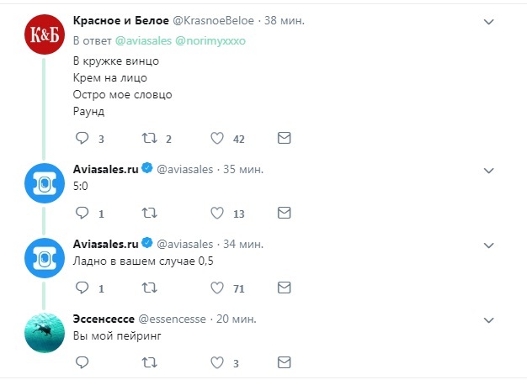Reply to "Ладно в вашем случае 0,5" tweet
This screenshot has height=380, width=527.
[x=83, y=288]
